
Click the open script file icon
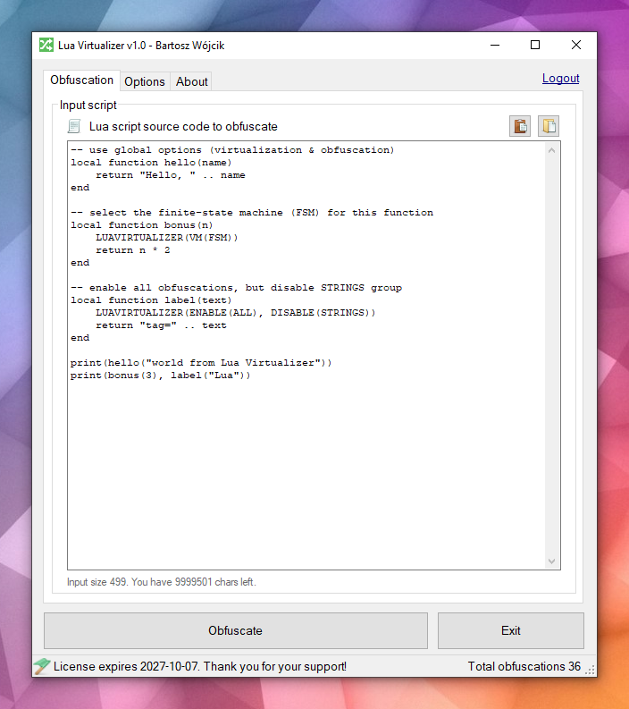[549, 126]
